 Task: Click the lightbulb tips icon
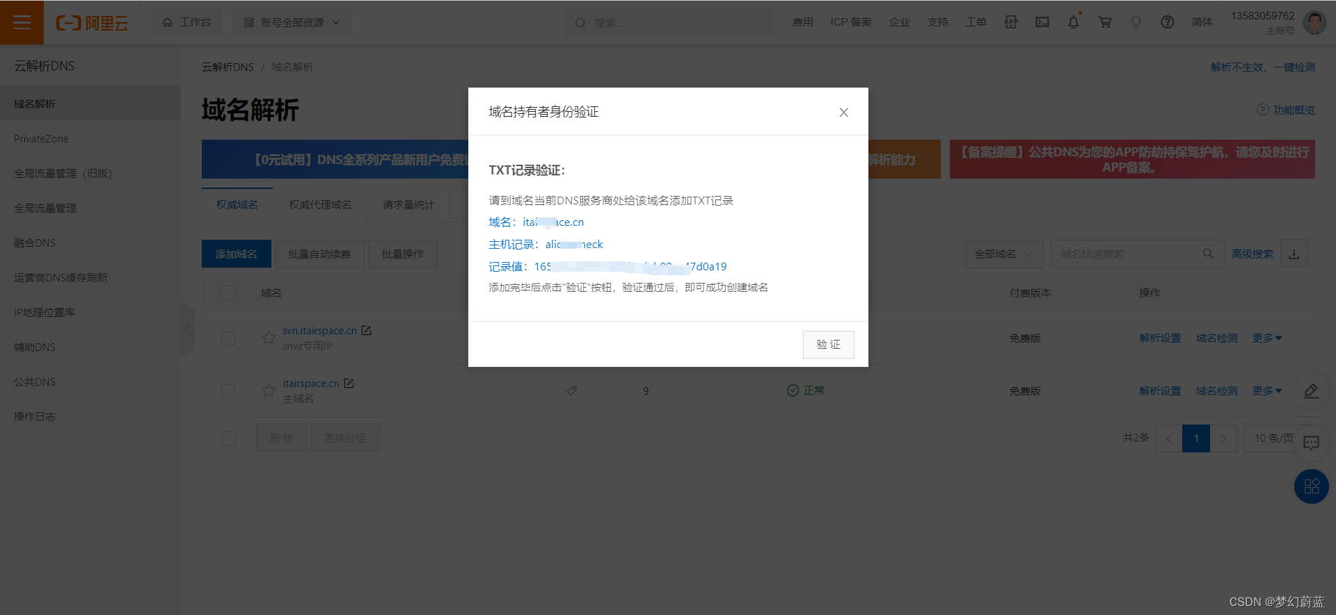[x=1136, y=22]
